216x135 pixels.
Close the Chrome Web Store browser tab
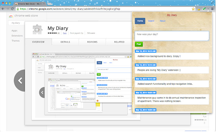tap(44, 4)
